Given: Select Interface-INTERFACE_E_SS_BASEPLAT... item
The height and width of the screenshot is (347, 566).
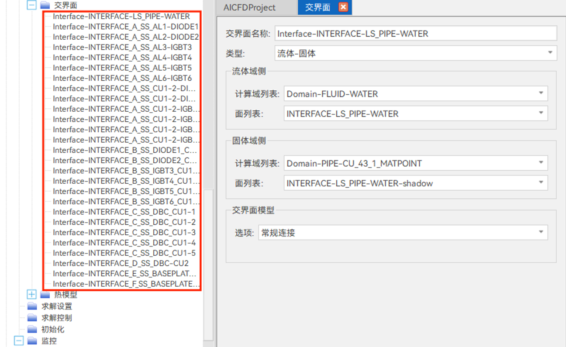Looking at the screenshot, I should point(125,274).
